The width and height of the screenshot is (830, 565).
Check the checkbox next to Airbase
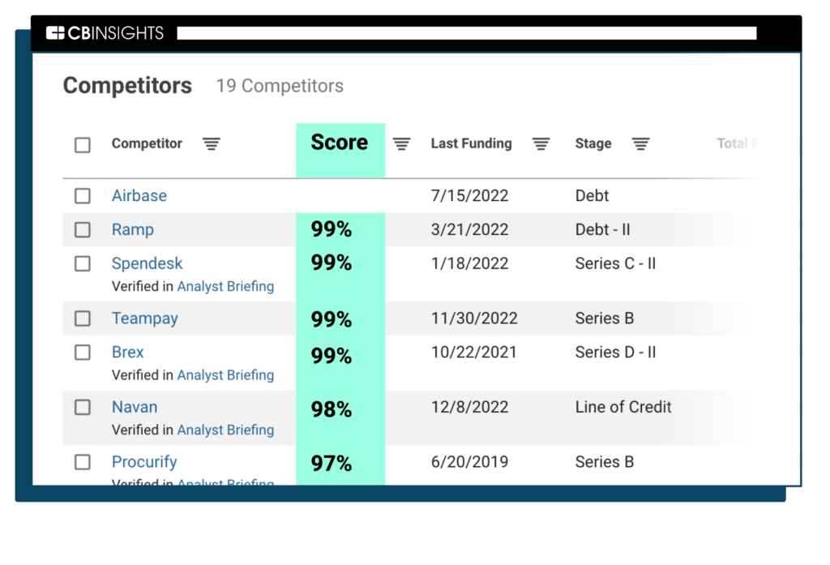tap(82, 195)
